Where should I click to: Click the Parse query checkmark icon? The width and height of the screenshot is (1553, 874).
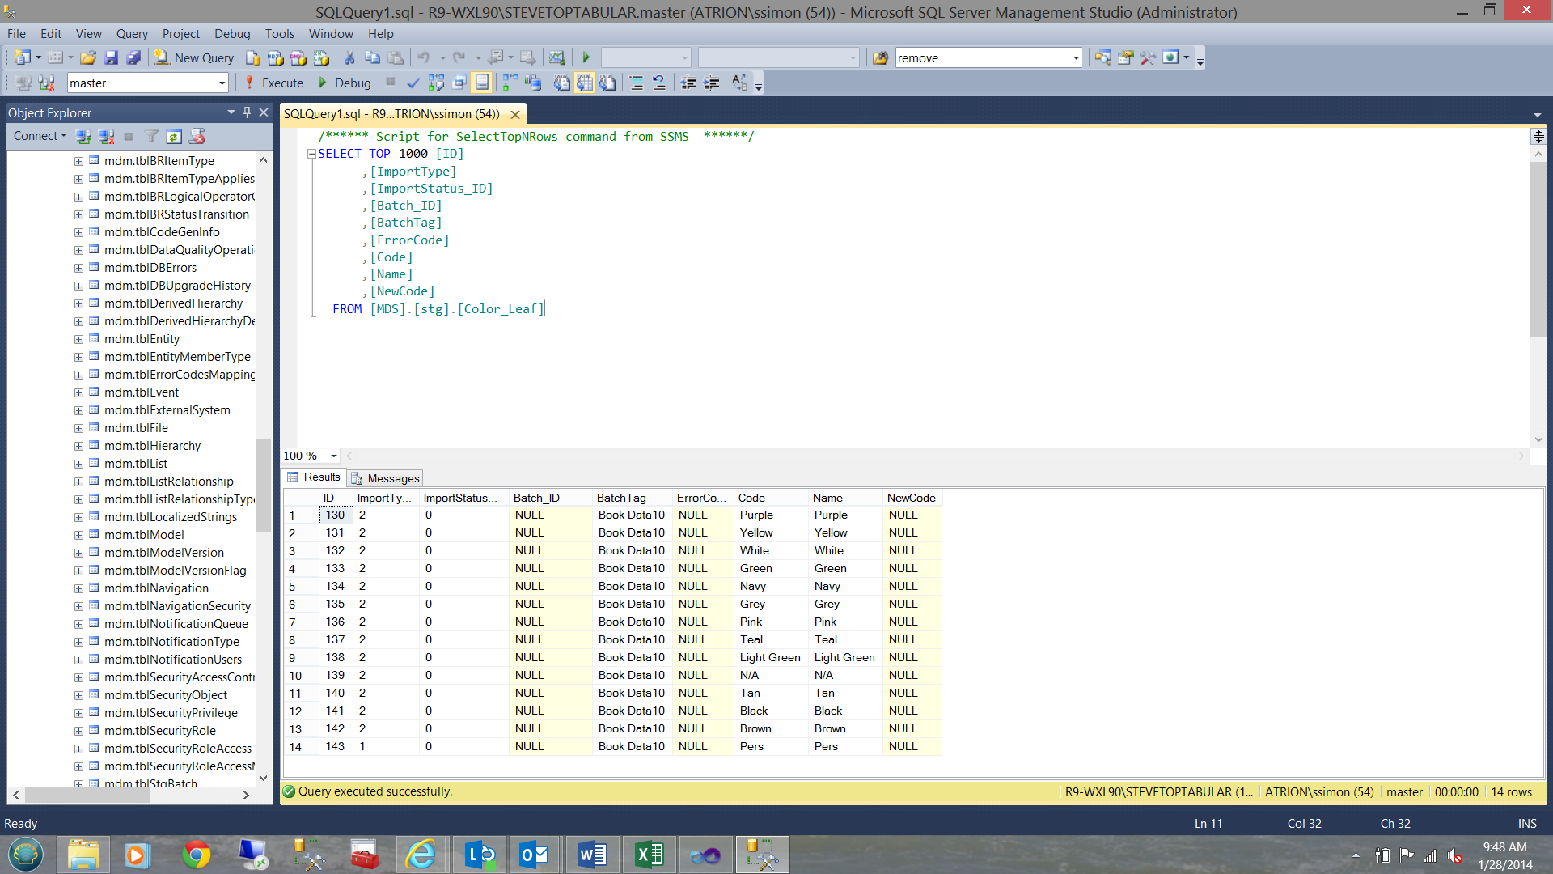413,83
